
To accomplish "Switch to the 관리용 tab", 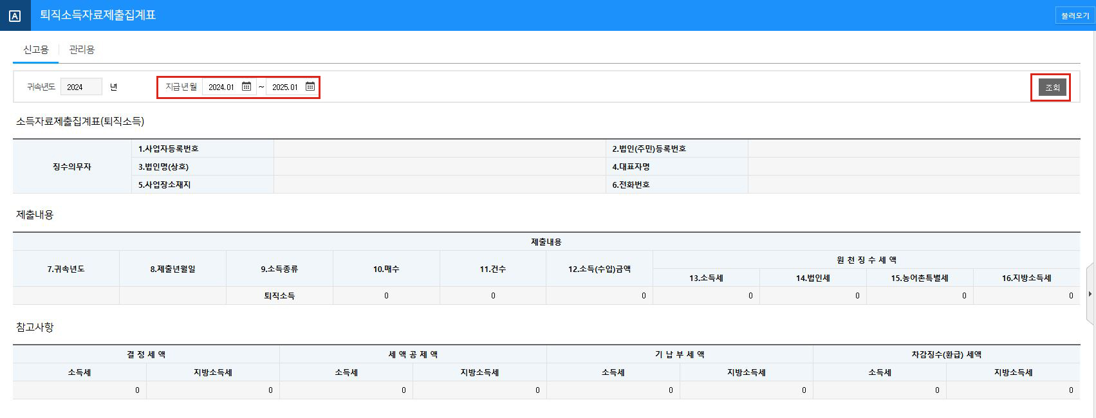I will point(82,50).
